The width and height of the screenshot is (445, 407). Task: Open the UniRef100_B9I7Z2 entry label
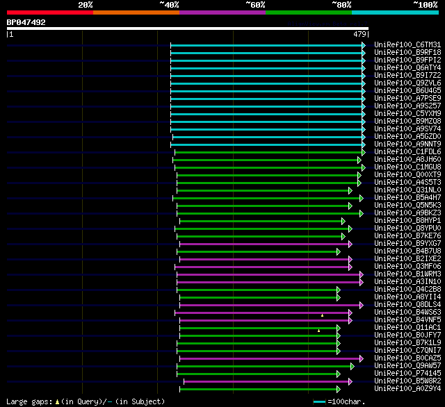[x=407, y=76]
